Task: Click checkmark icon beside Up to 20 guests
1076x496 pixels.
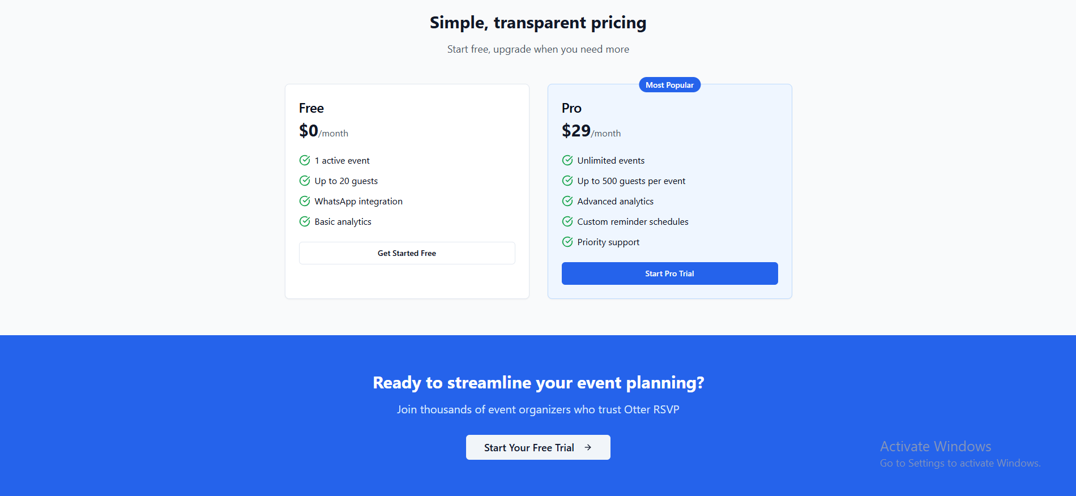Action: pyautogui.click(x=305, y=181)
